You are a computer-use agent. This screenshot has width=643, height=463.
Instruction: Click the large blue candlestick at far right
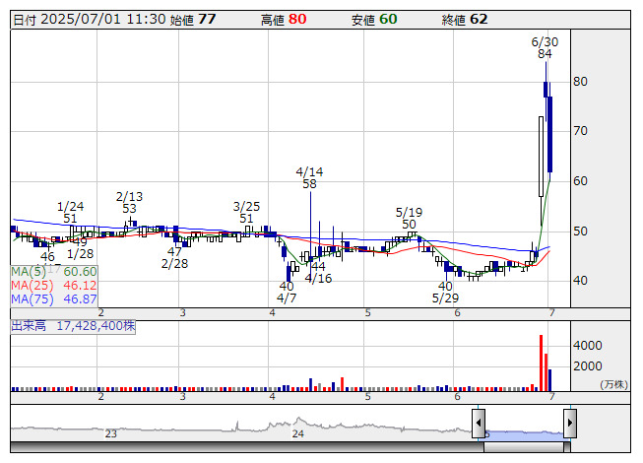coord(549,133)
